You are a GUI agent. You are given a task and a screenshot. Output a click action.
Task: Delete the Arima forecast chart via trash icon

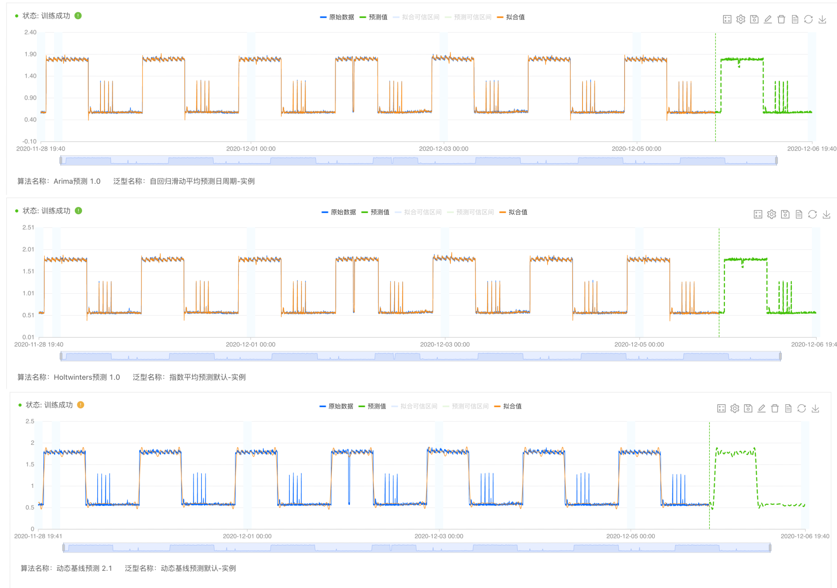click(781, 19)
